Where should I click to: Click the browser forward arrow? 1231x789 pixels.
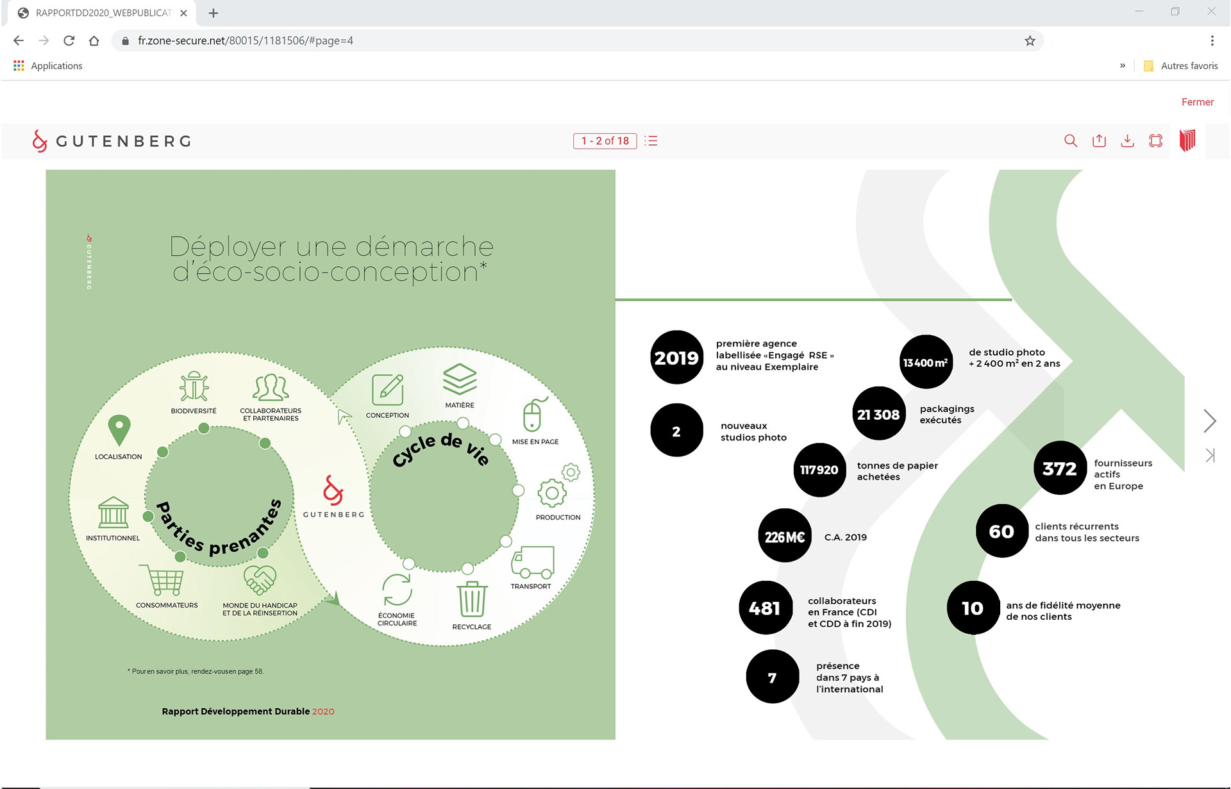tap(44, 40)
